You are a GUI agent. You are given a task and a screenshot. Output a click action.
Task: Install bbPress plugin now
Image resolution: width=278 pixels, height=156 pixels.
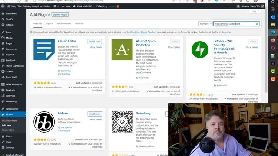pos(95,114)
